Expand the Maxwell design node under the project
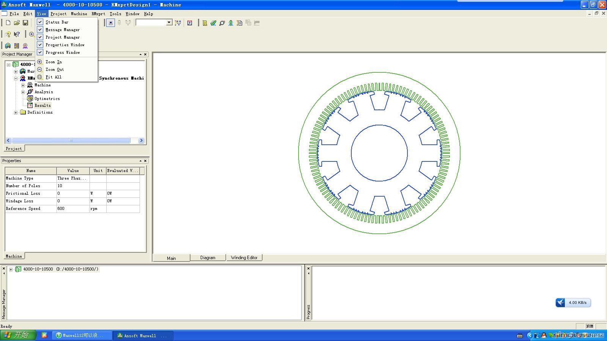The height and width of the screenshot is (341, 607). click(x=16, y=72)
